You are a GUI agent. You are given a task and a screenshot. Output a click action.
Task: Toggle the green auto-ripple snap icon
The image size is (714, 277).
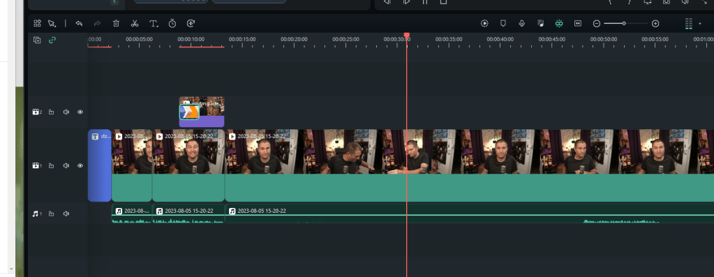pyautogui.click(x=559, y=23)
